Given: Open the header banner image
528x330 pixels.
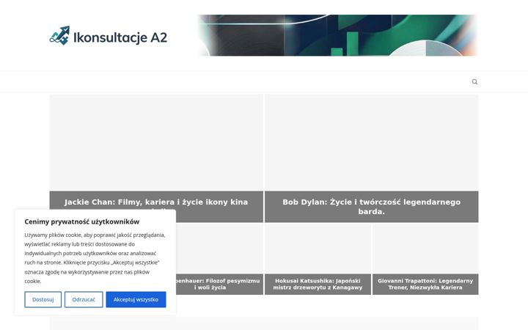Looking at the screenshot, I should coord(337,35).
